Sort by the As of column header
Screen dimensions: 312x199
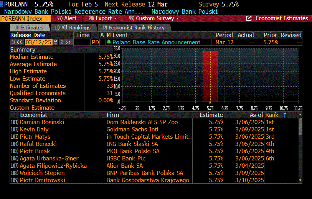coord(256,115)
